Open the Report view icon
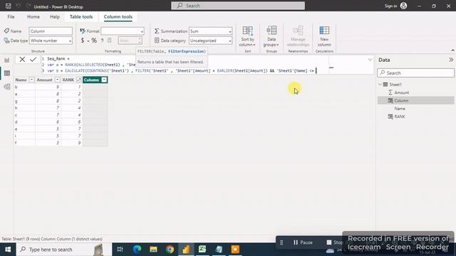 point(7,60)
